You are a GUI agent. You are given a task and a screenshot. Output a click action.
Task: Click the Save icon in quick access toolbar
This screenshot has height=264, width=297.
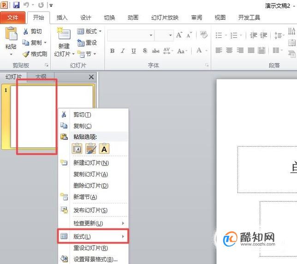16,5
